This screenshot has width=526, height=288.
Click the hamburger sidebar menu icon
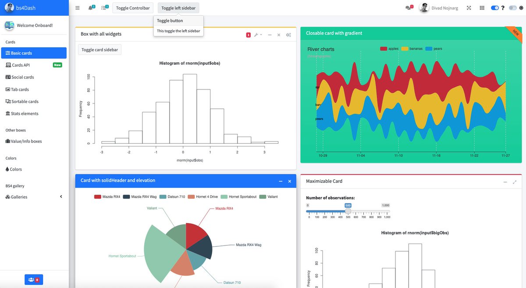[78, 8]
